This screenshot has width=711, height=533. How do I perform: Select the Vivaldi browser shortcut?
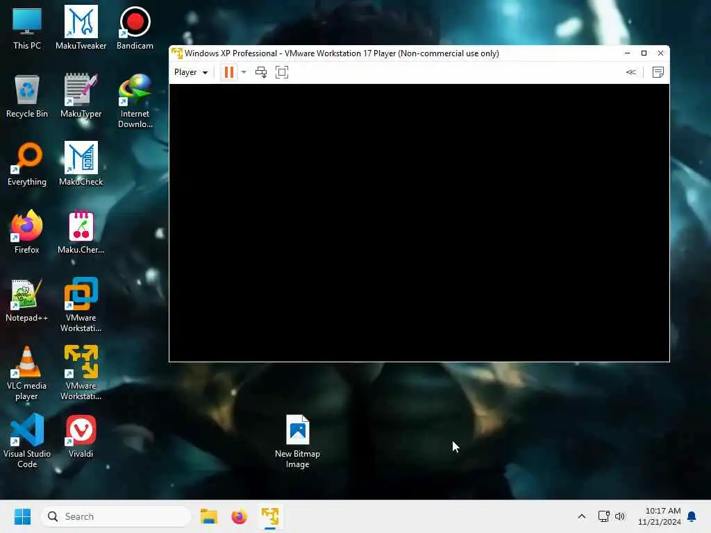(x=81, y=436)
